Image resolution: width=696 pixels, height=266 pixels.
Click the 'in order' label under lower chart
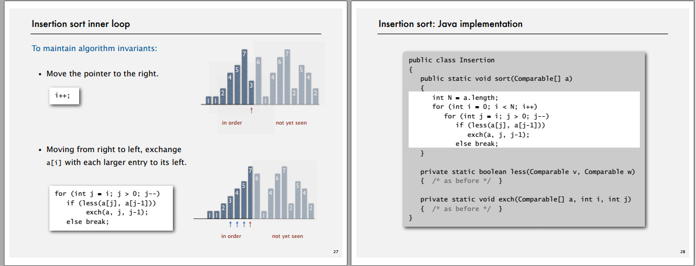pos(231,236)
